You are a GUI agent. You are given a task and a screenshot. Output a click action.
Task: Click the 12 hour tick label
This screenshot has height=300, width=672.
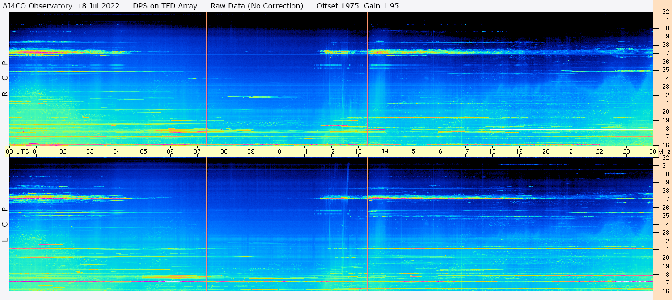(x=331, y=151)
